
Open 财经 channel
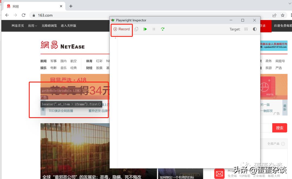point(89,68)
